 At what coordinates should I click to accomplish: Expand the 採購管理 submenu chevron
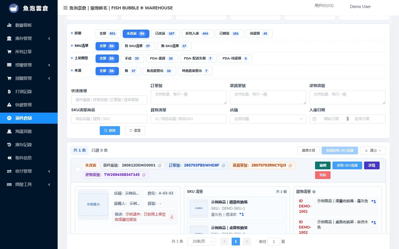[x=49, y=78]
